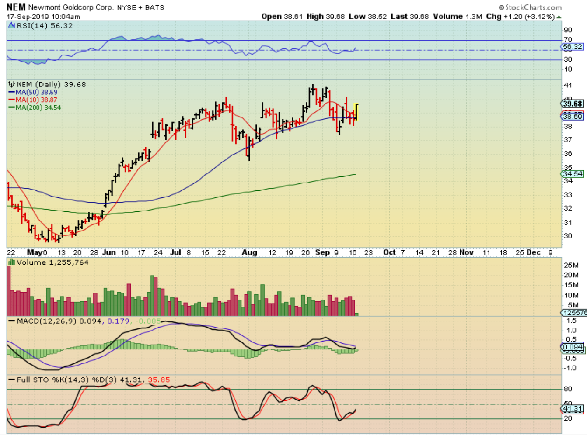Image resolution: width=587 pixels, height=435 pixels.
Task: Click the Newmont Goldcorp Corp. company name
Action: (71, 7)
